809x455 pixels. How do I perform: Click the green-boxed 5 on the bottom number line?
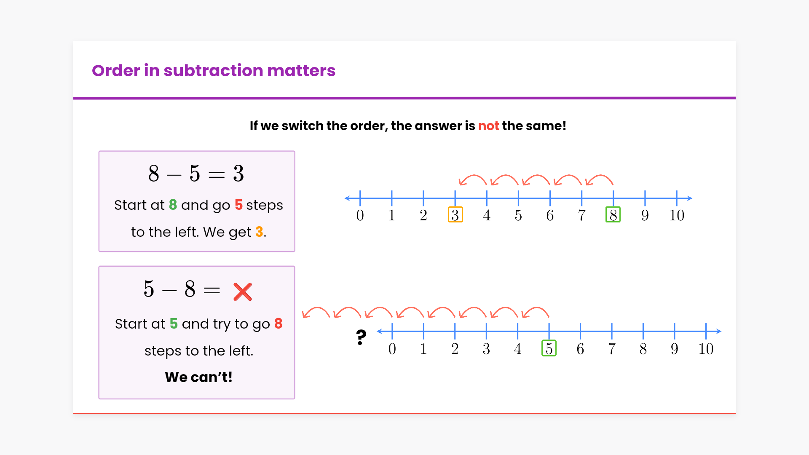[x=549, y=348]
